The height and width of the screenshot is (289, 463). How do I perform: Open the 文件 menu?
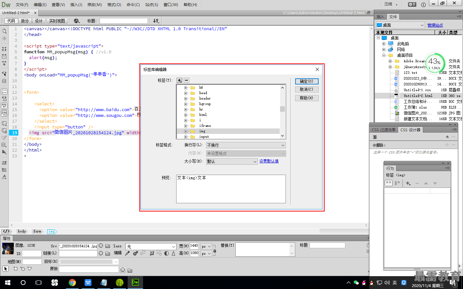point(22,4)
